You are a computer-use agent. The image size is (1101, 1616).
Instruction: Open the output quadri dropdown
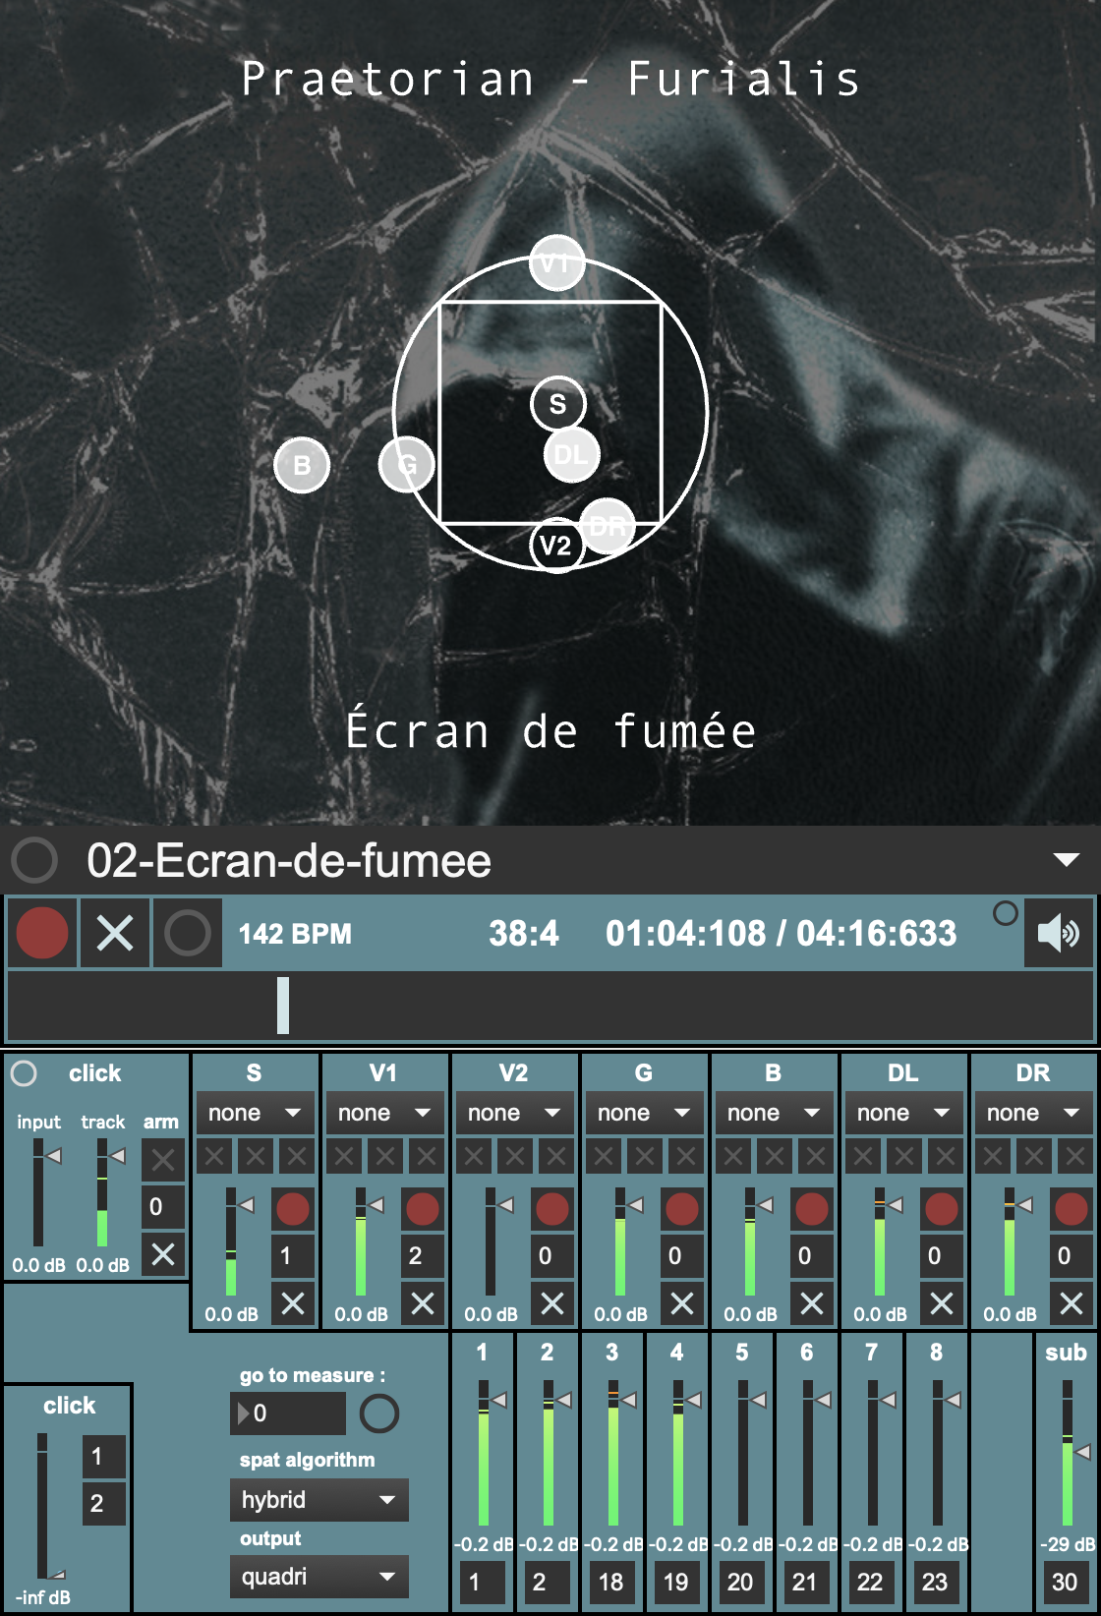click(319, 1577)
